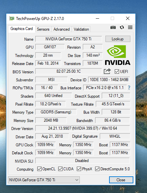Viewport: 147px width, 193px height.
Task: Toggle the DirectCompute 5.0 checkbox
Action: click(97, 169)
